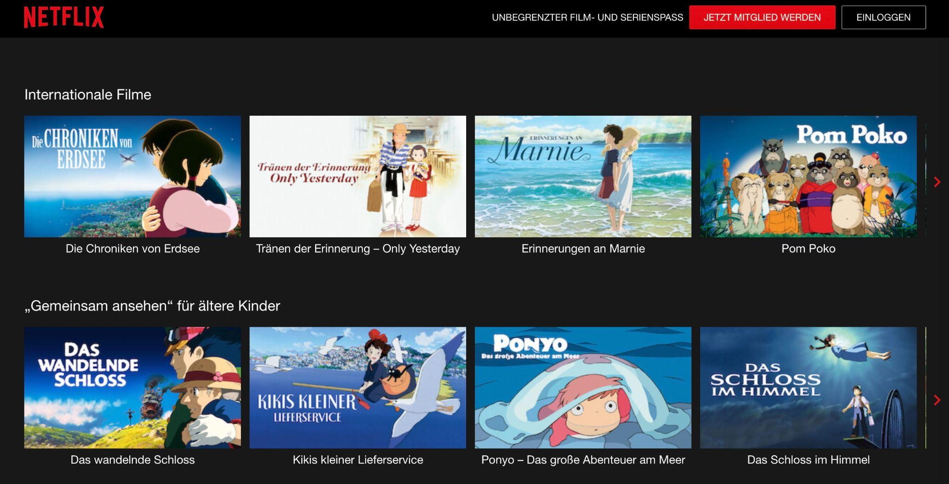Screen dimensions: 949x484
Task: Open the Pom Poko poster
Action: pyautogui.click(x=808, y=176)
